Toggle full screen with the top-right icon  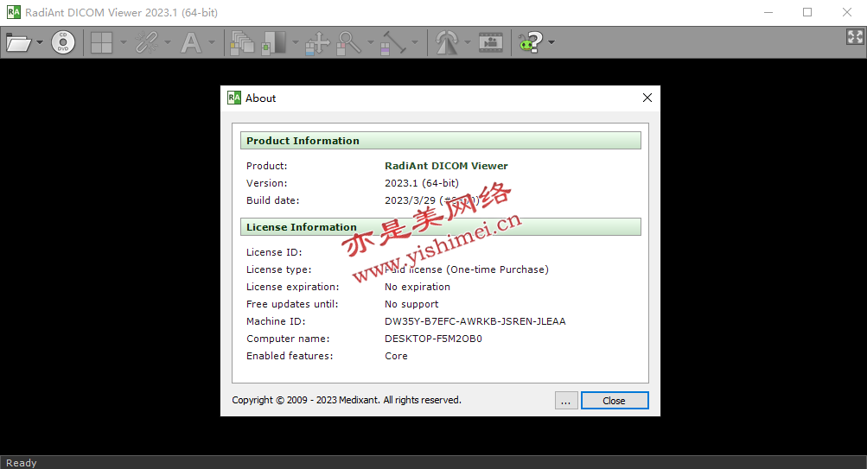pyautogui.click(x=855, y=37)
